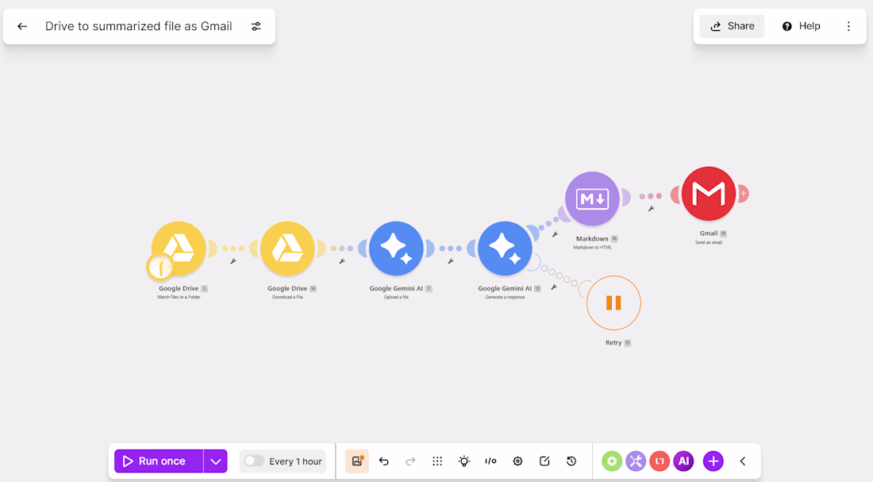Run the scenario once

click(159, 461)
